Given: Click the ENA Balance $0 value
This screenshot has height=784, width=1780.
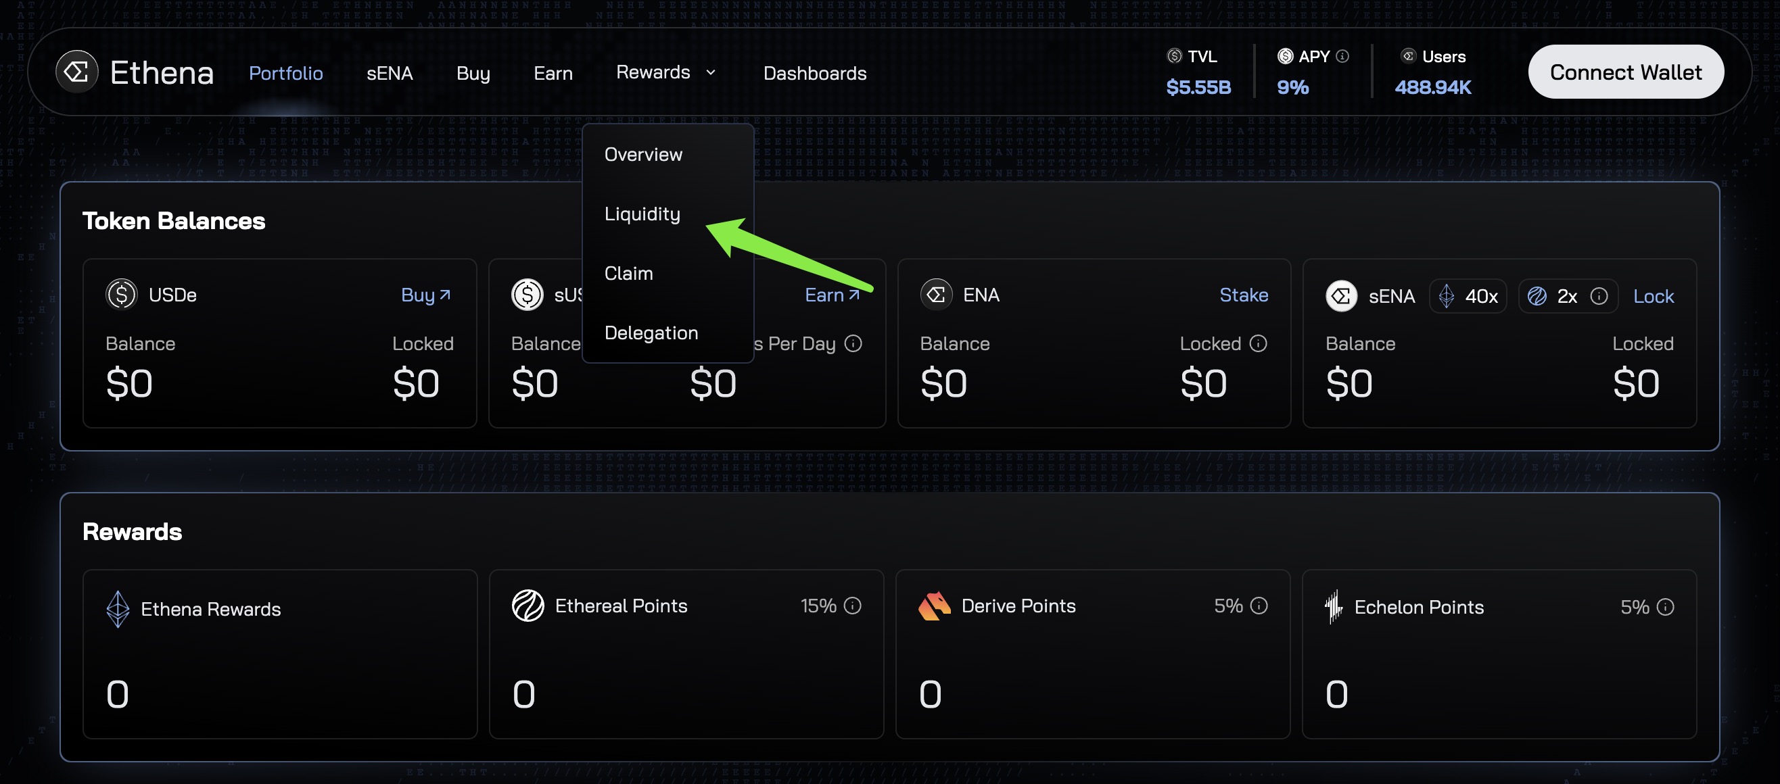Looking at the screenshot, I should [943, 383].
